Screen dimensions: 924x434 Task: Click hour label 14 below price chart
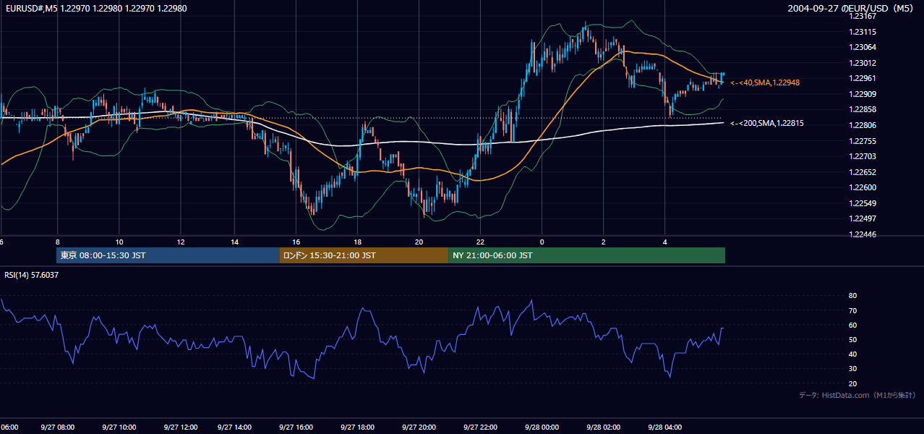tap(234, 242)
